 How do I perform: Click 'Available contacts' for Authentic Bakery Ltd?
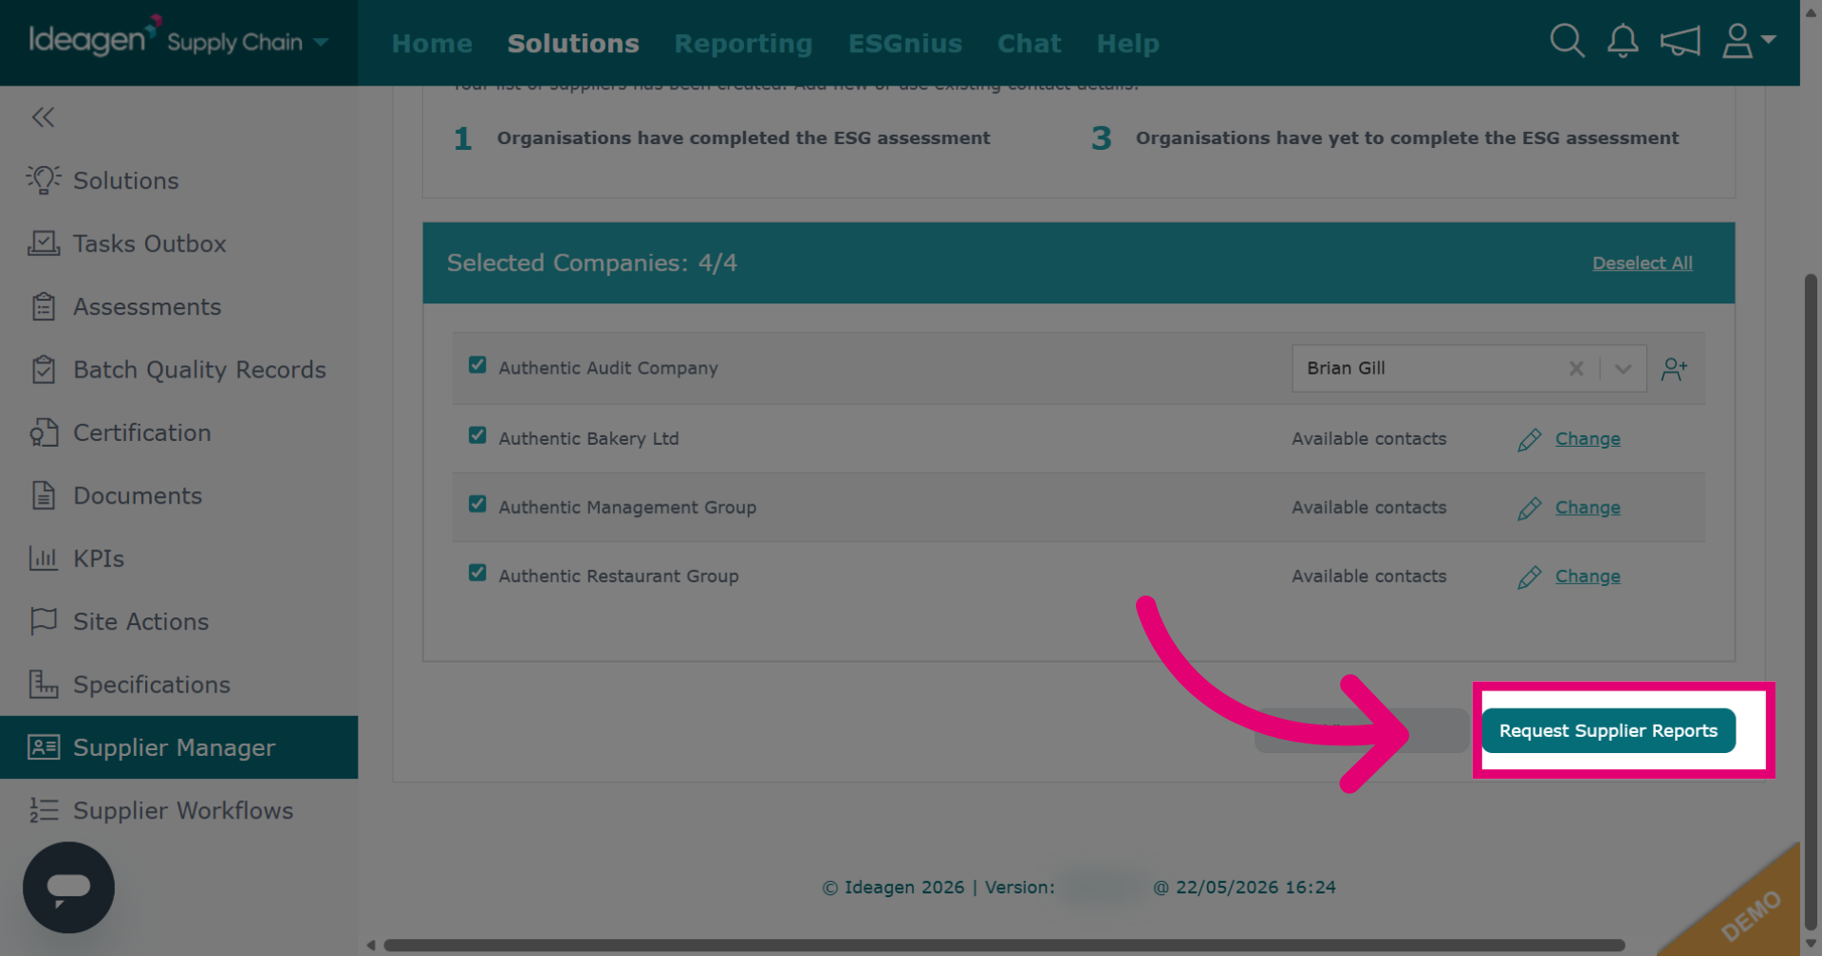click(1369, 438)
